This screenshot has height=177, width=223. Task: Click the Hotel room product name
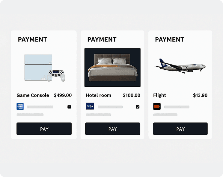[98, 95]
